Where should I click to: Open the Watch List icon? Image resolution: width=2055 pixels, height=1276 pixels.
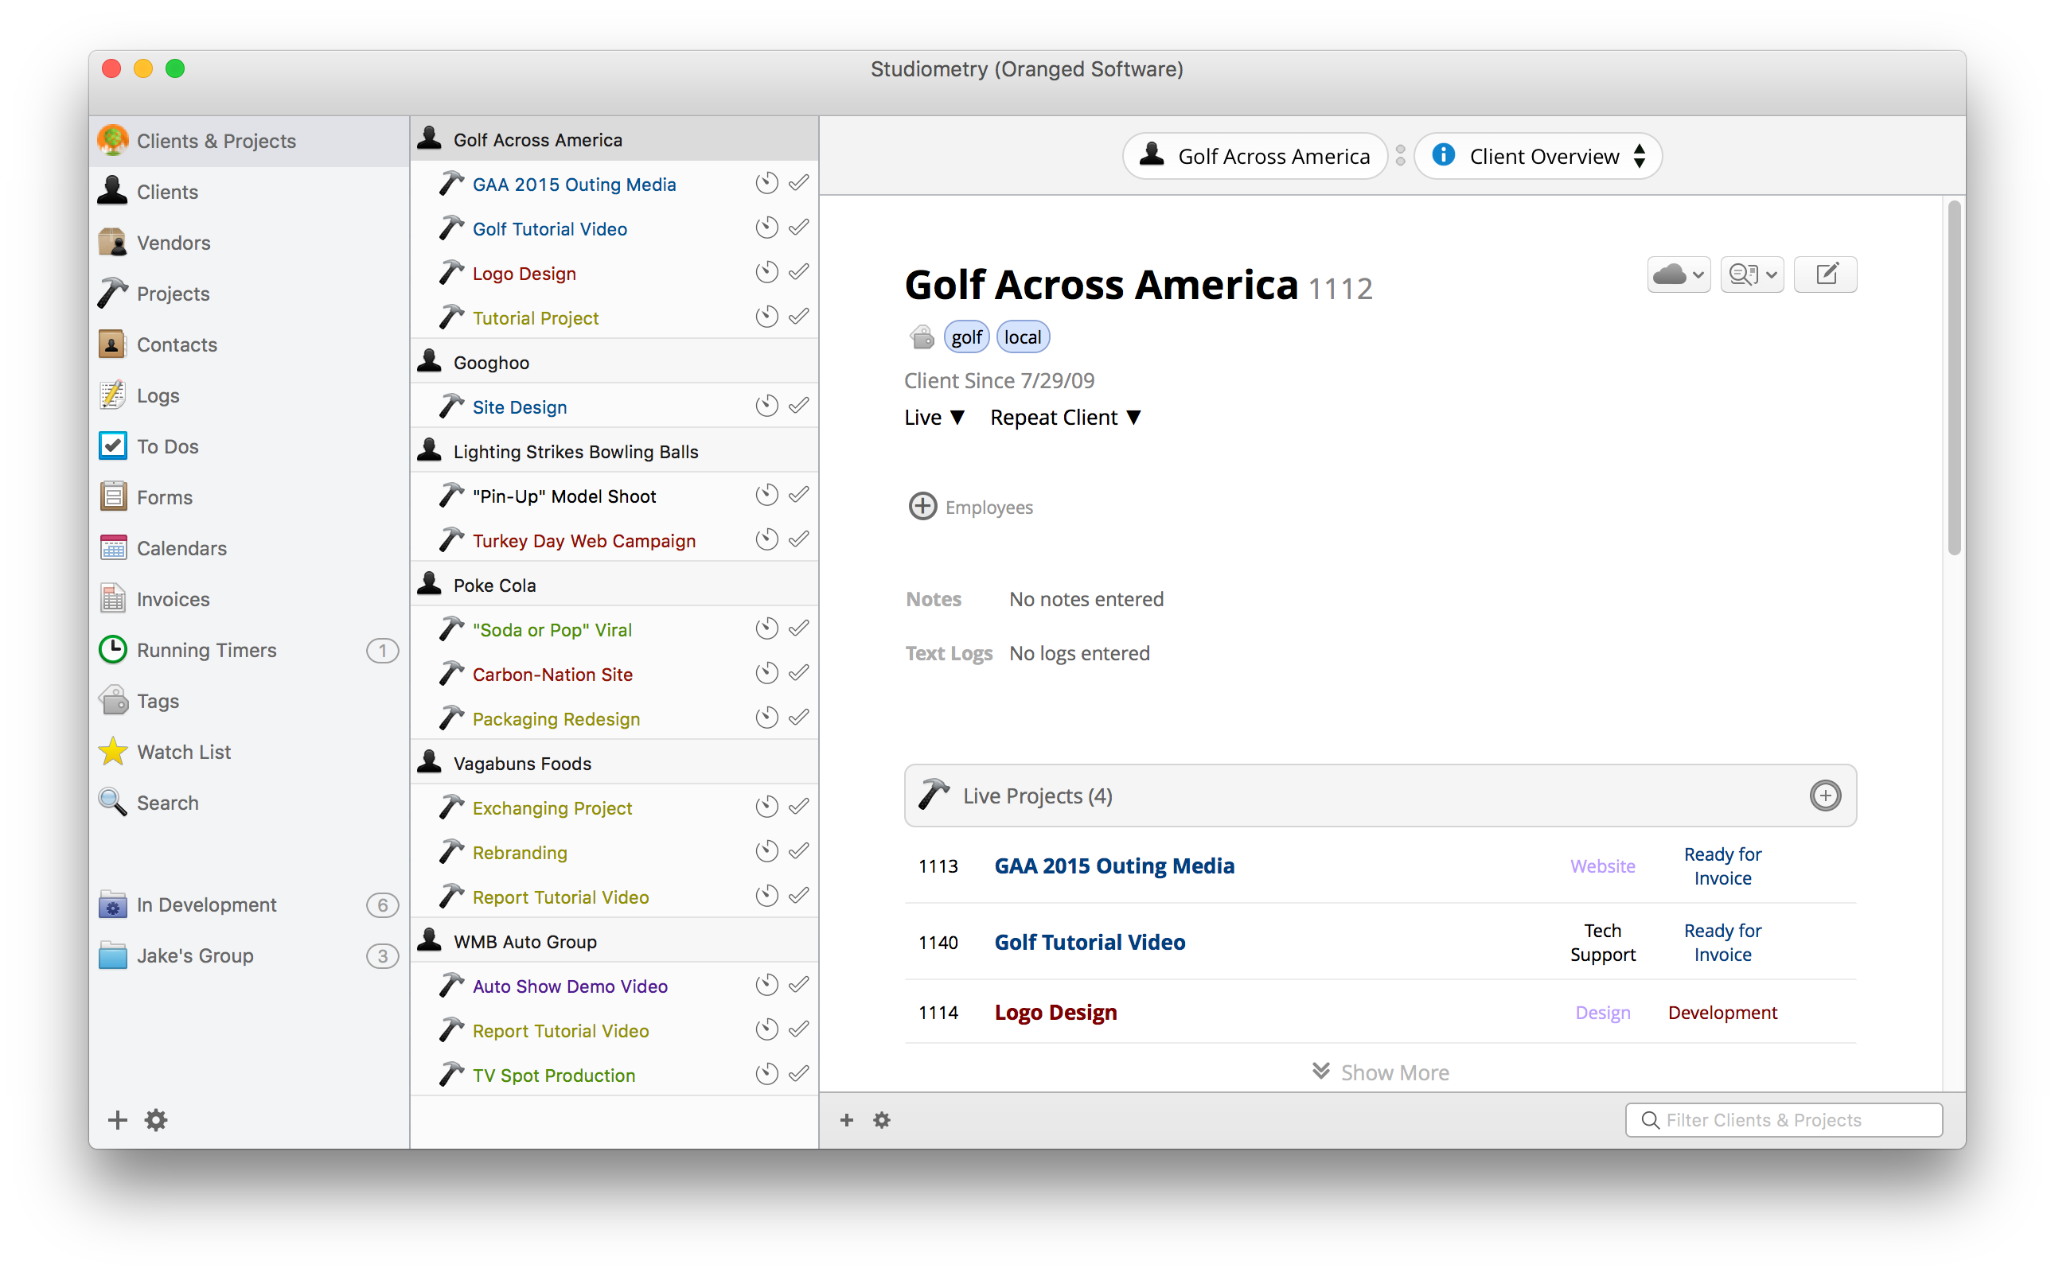[118, 751]
